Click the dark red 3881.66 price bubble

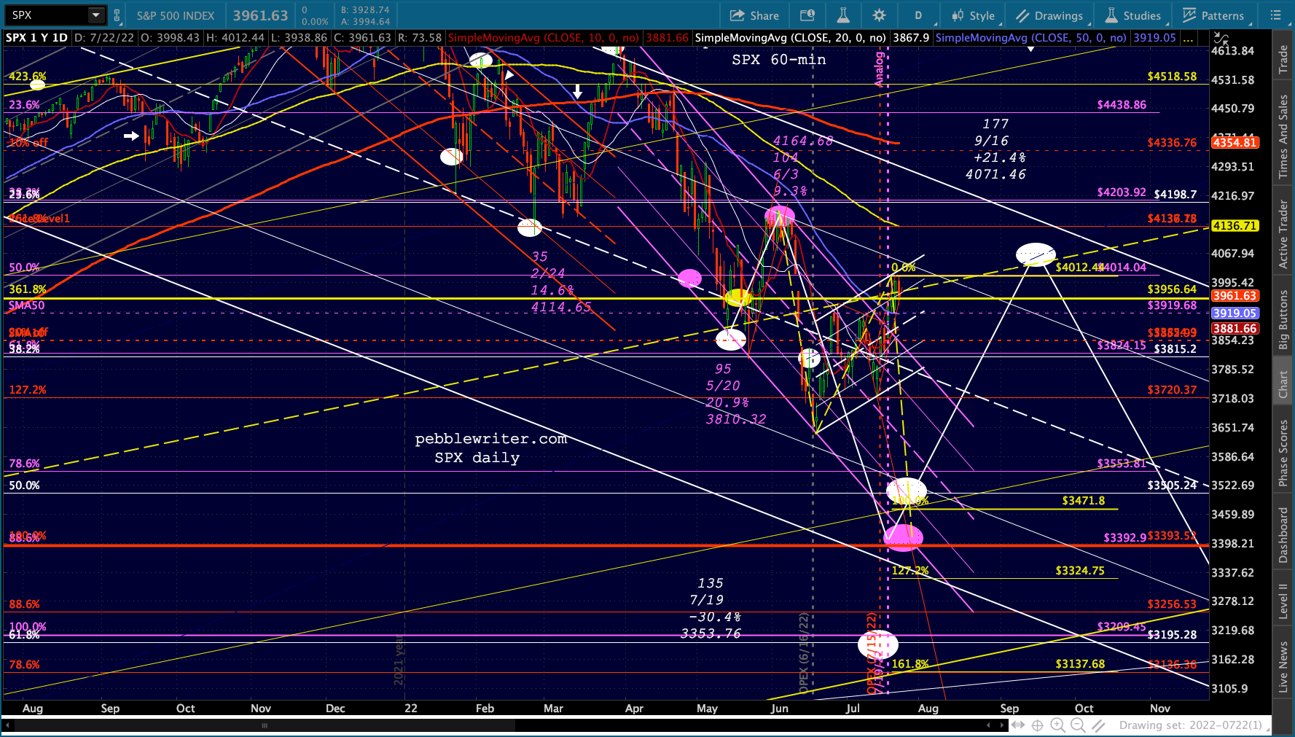(x=1235, y=329)
